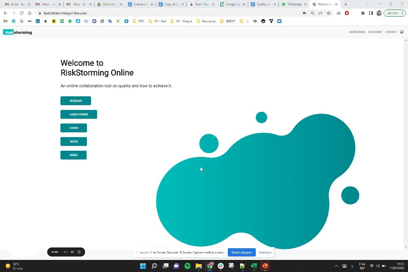
Task: Delete the Loom recording with trash icon
Action: (x=79, y=252)
